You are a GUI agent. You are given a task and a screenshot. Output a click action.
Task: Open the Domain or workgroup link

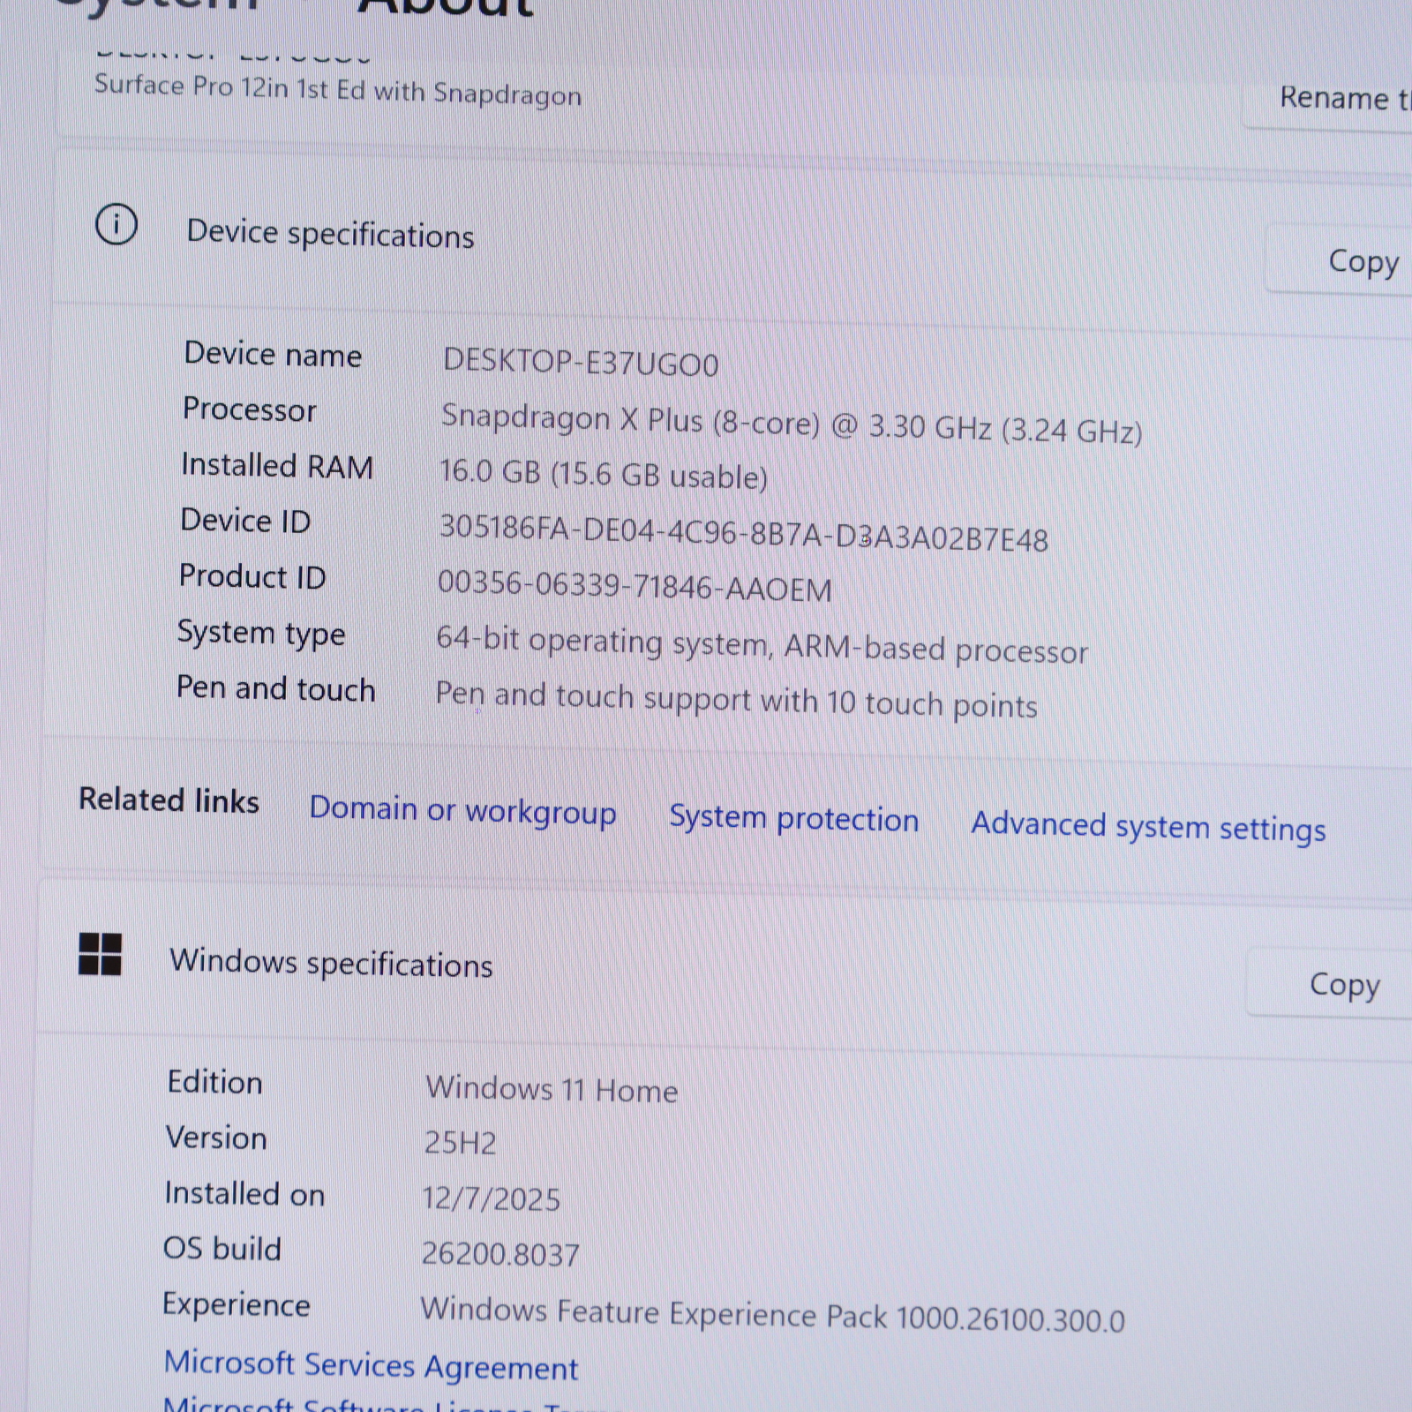pyautogui.click(x=462, y=810)
